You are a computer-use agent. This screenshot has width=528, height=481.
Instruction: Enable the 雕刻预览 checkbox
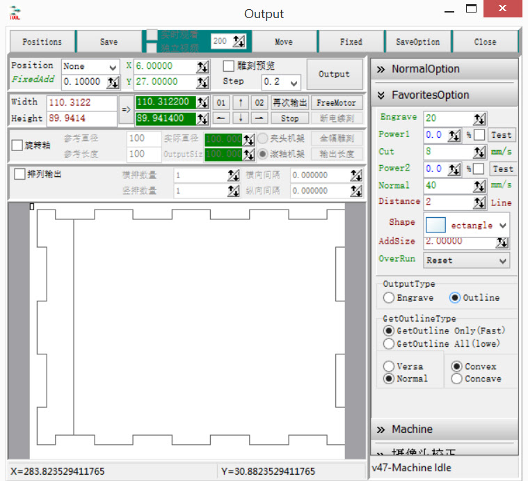coord(228,65)
